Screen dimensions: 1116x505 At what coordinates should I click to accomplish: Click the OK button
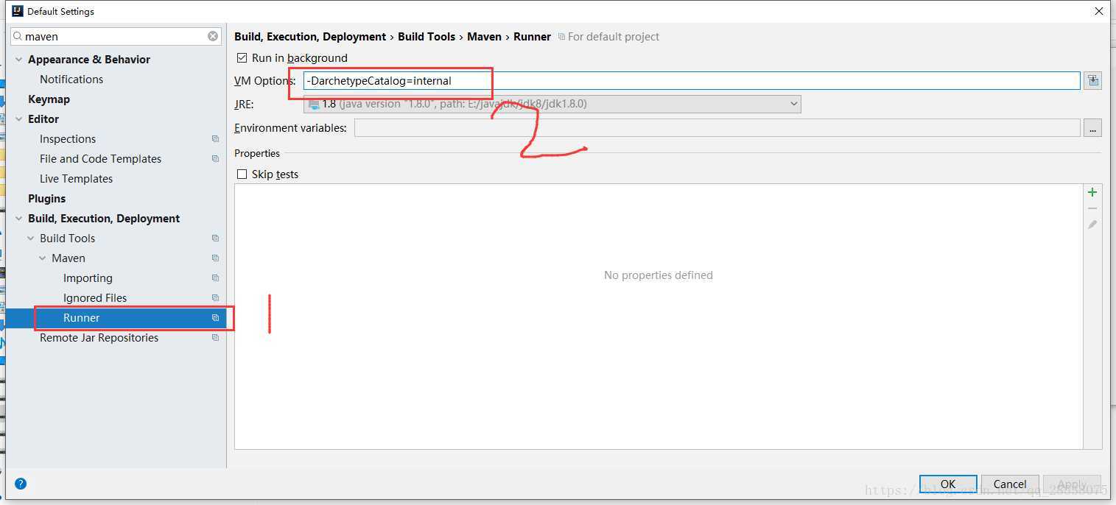click(948, 484)
